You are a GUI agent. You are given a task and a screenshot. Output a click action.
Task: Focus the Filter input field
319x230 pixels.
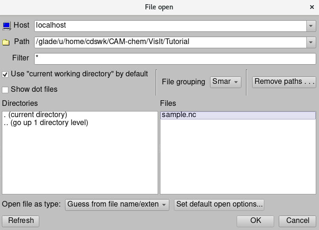pyautogui.click(x=175, y=59)
